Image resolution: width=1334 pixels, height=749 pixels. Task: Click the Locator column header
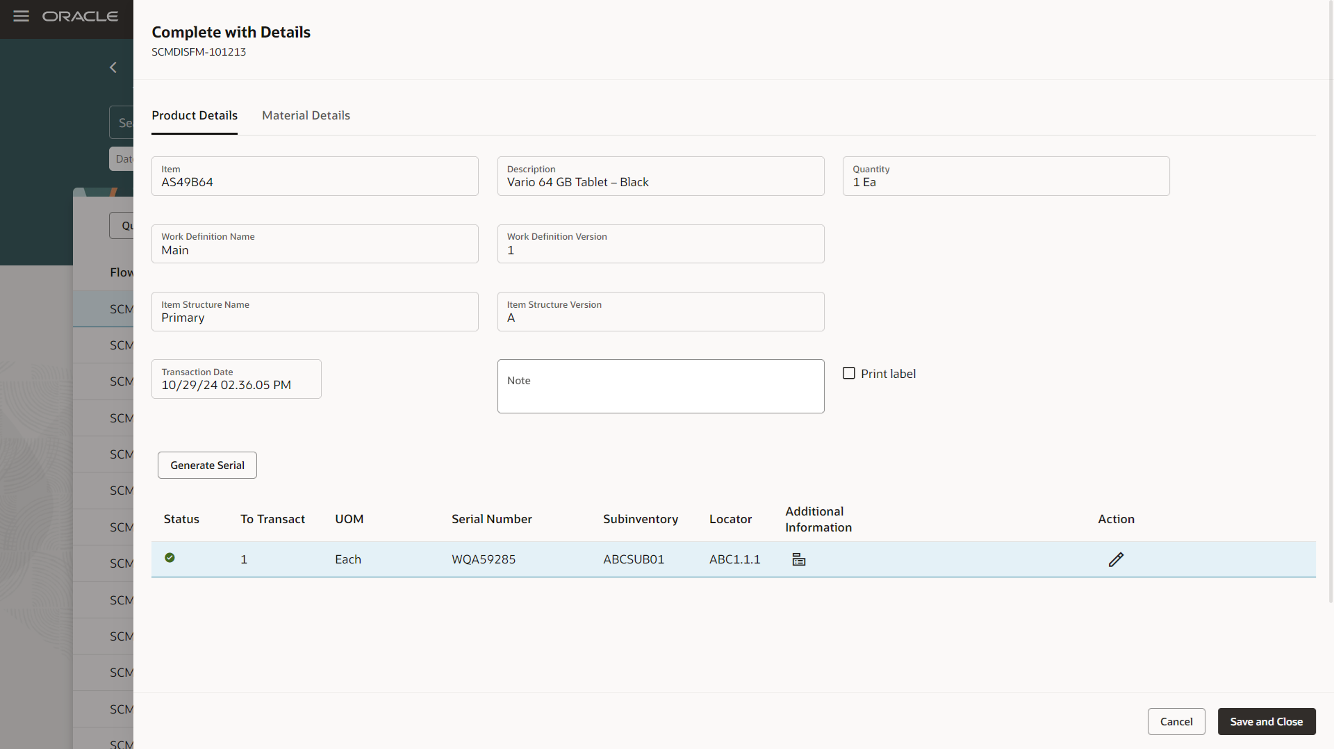click(x=730, y=519)
